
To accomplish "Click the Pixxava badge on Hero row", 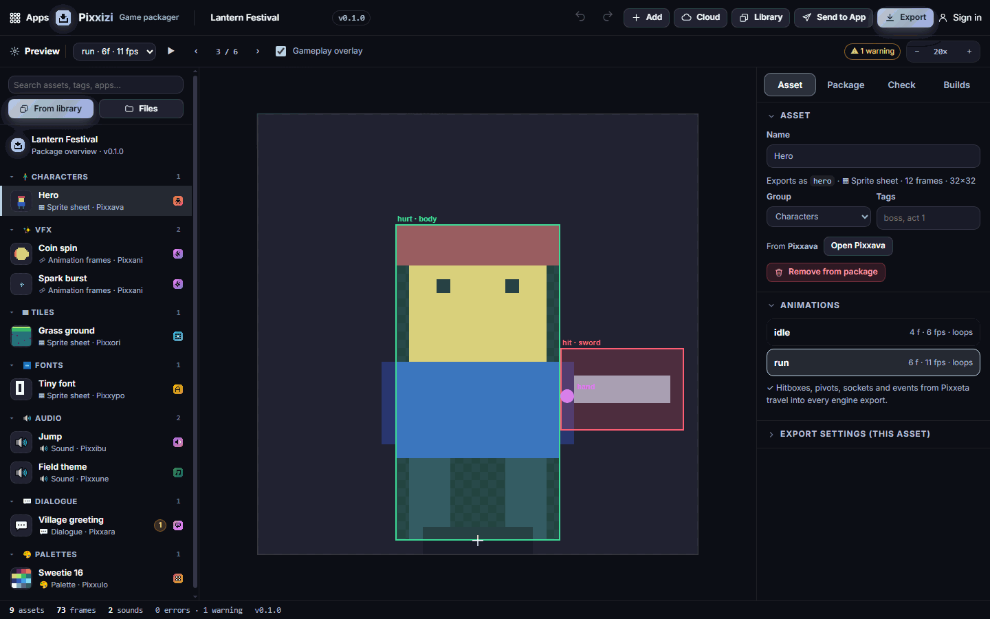I will (178, 201).
